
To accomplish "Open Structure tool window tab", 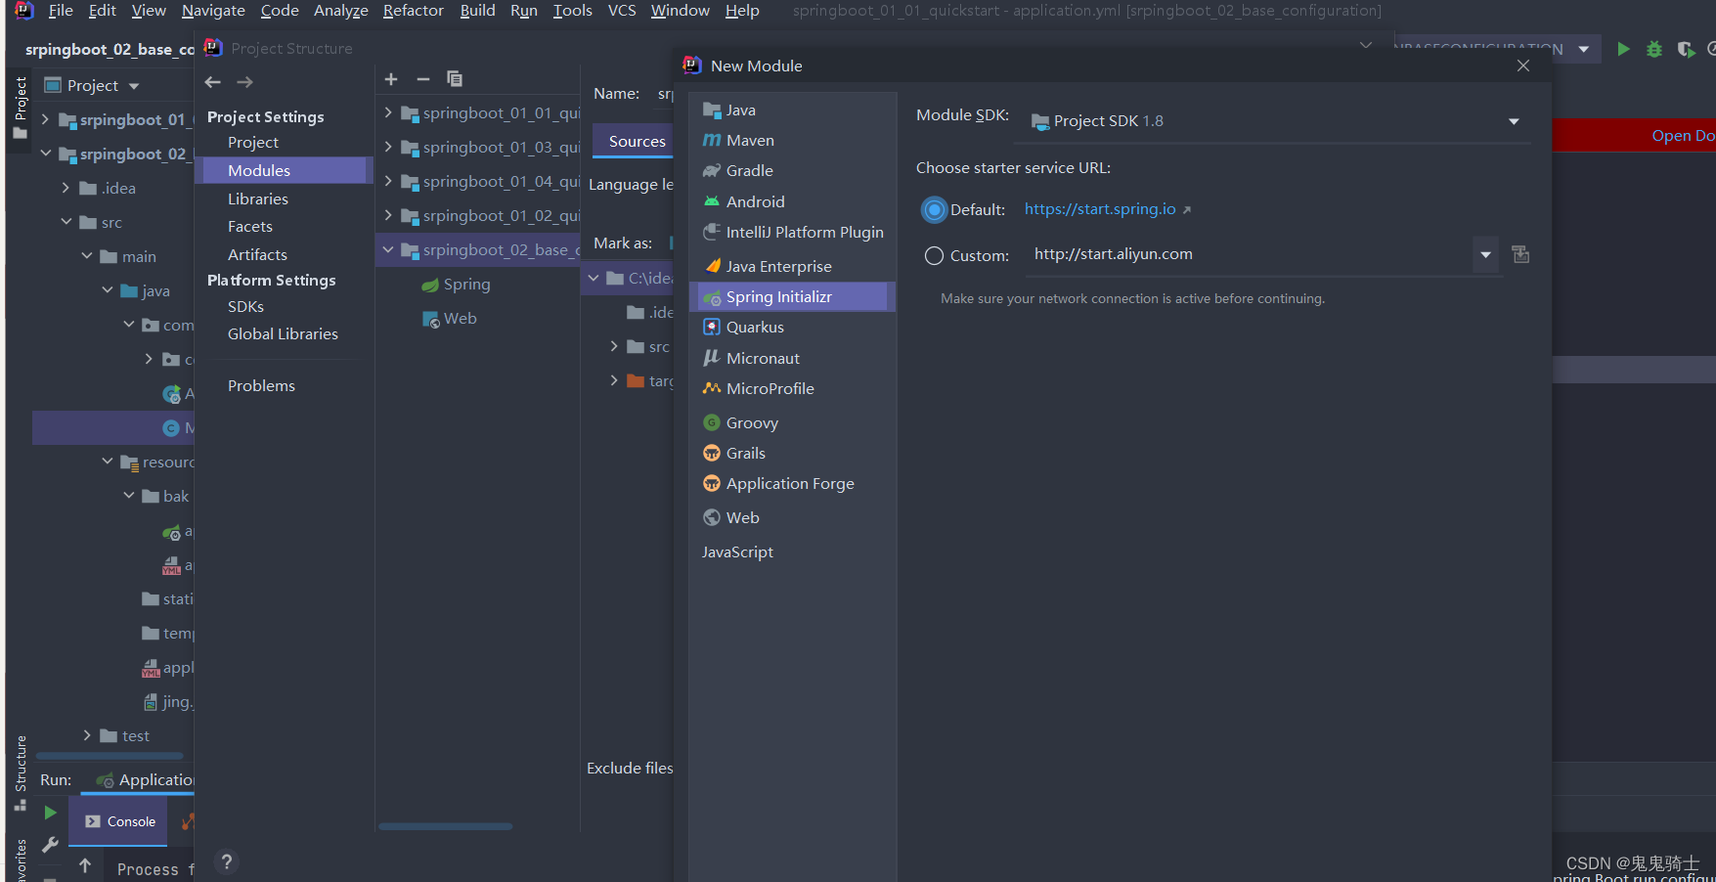I will point(20,772).
